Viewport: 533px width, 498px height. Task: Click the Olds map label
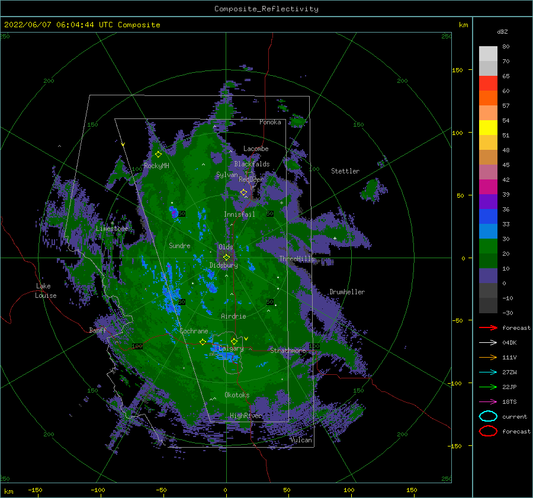[x=226, y=247]
